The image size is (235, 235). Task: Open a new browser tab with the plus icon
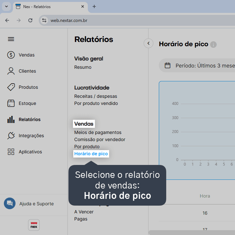[x=94, y=6]
